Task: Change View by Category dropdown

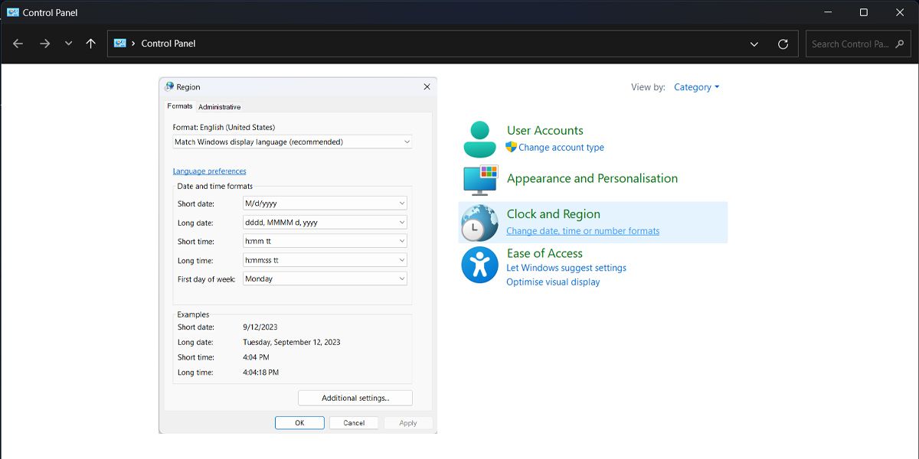Action: pyautogui.click(x=696, y=87)
